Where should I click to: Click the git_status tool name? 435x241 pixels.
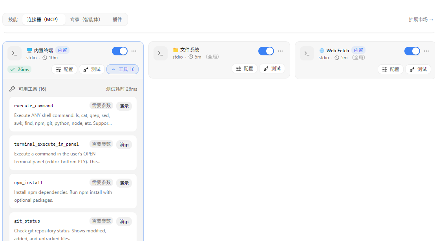(27, 221)
